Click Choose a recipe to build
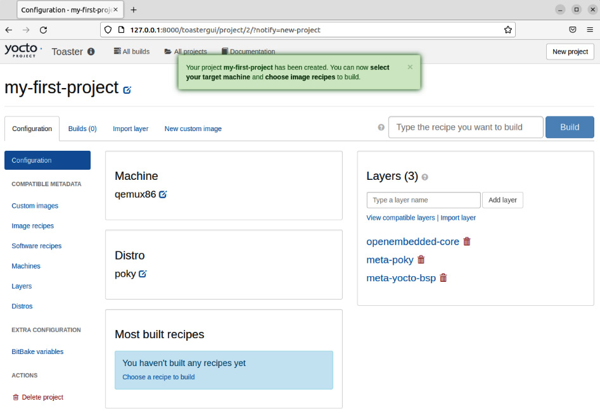The image size is (600, 418). pos(158,377)
